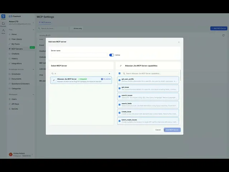Open the triangle-shaped app icon in left rail
229x172 pixels.
[x=3, y=31]
